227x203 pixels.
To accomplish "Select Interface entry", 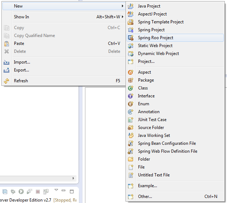I will point(175,96).
